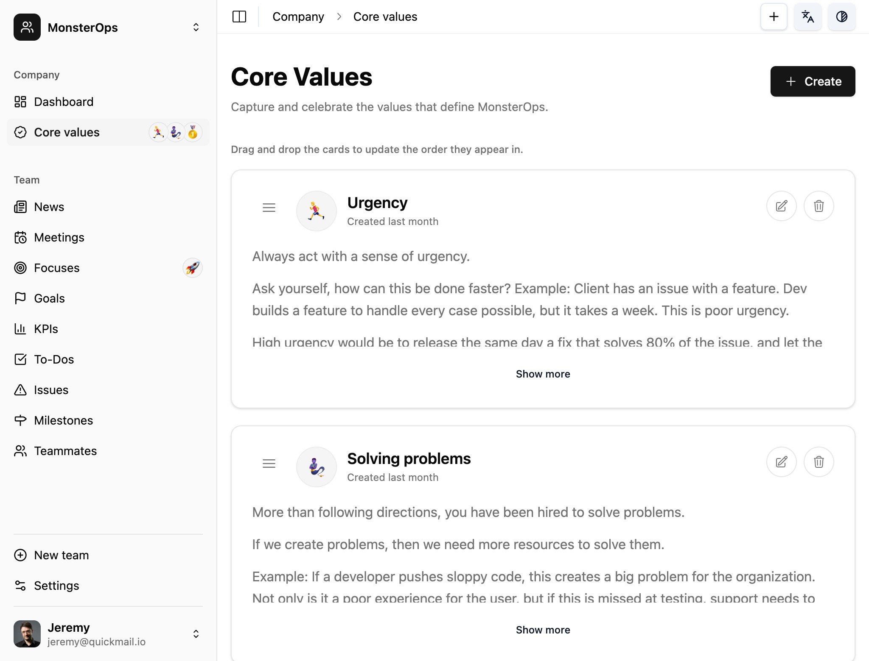869x661 pixels.
Task: Show more of Solving problems card
Action: pyautogui.click(x=543, y=630)
